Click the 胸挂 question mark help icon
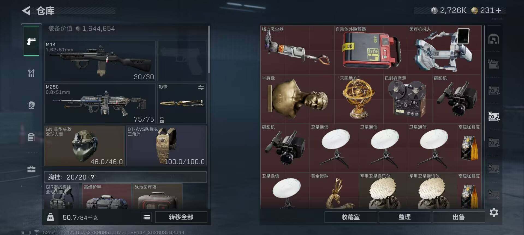This screenshot has width=524, height=235. click(x=93, y=177)
